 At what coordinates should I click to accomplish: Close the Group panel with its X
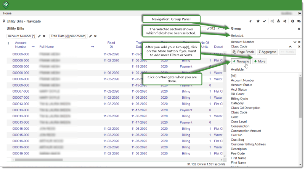point(299,29)
